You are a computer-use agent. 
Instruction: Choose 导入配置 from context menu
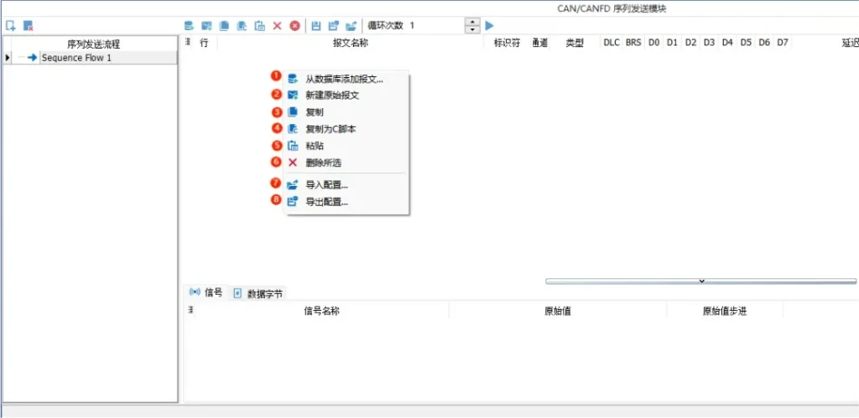click(x=326, y=185)
